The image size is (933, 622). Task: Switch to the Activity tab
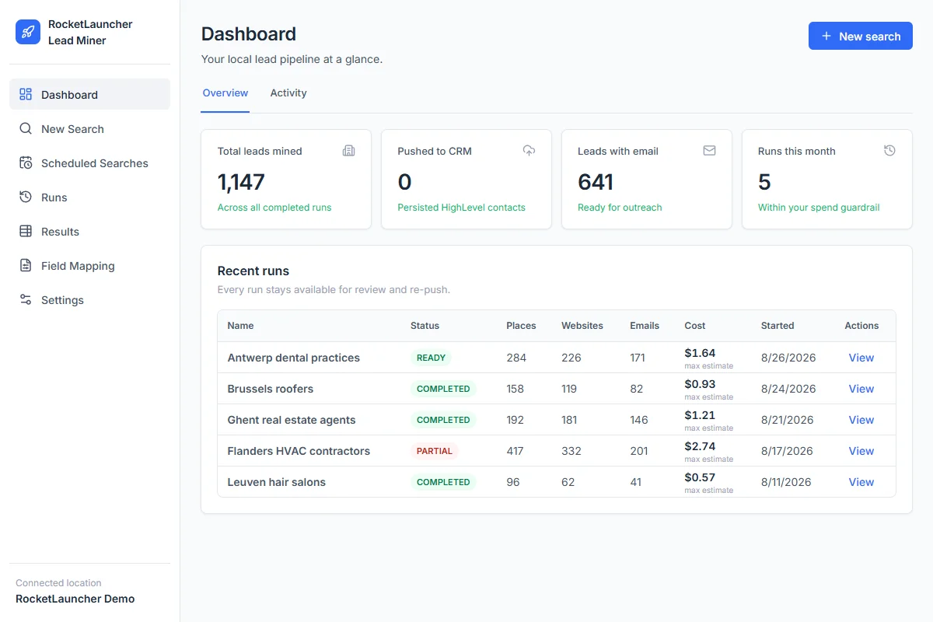point(288,93)
